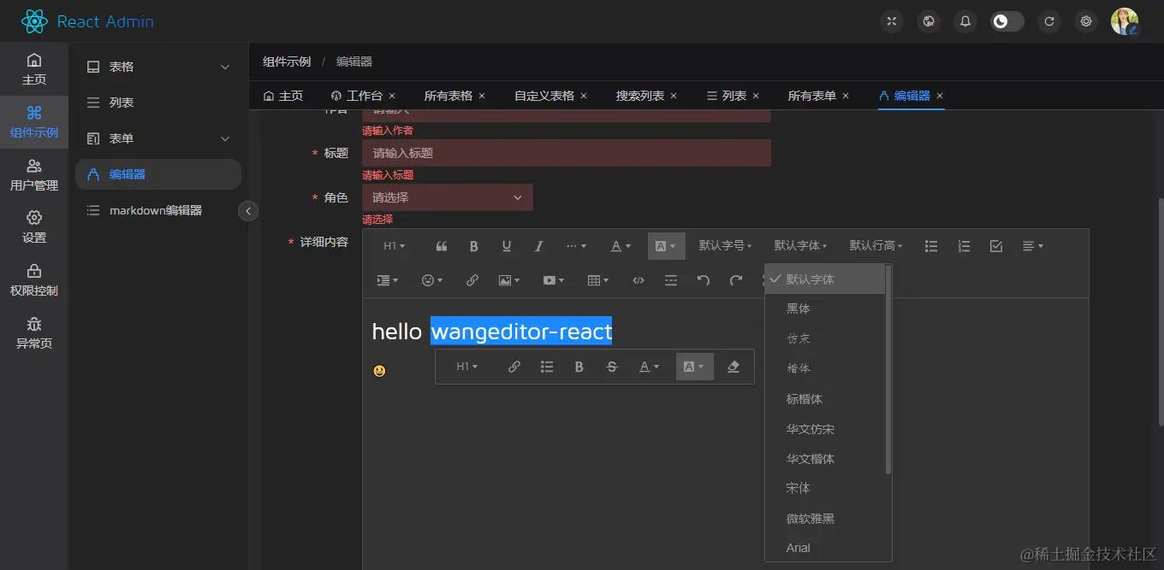Refresh the page with the header reload button

[x=1049, y=21]
